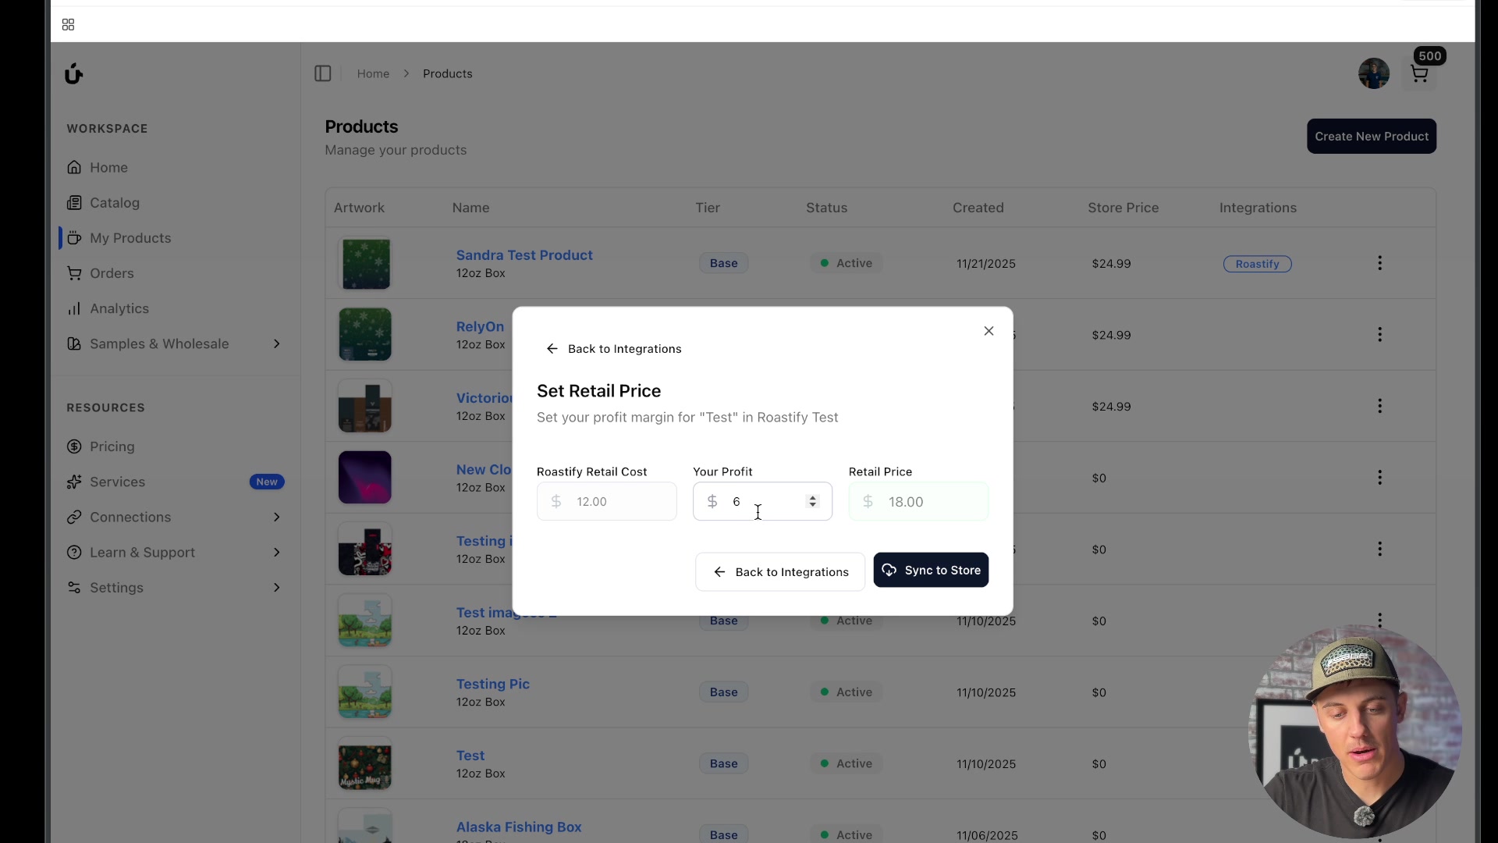Image resolution: width=1498 pixels, height=843 pixels.
Task: Click the Sandra Test Product artwork thumbnail
Action: tap(365, 264)
